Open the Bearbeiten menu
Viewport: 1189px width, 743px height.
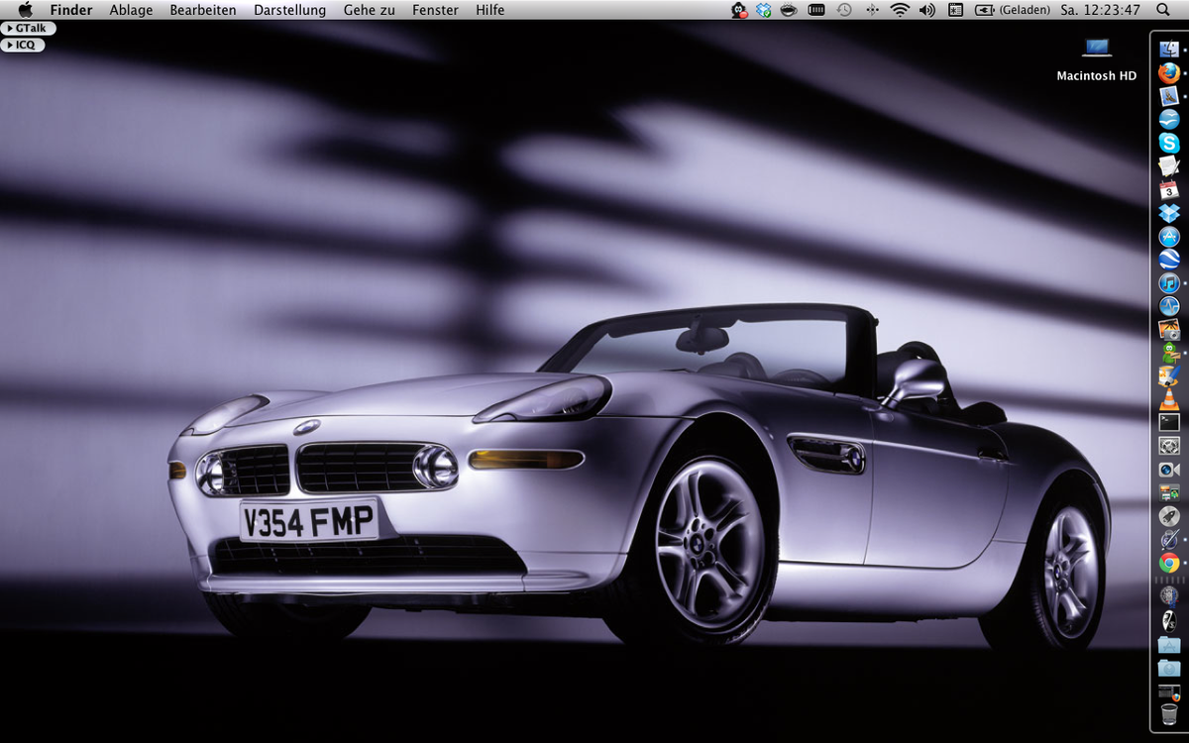203,10
